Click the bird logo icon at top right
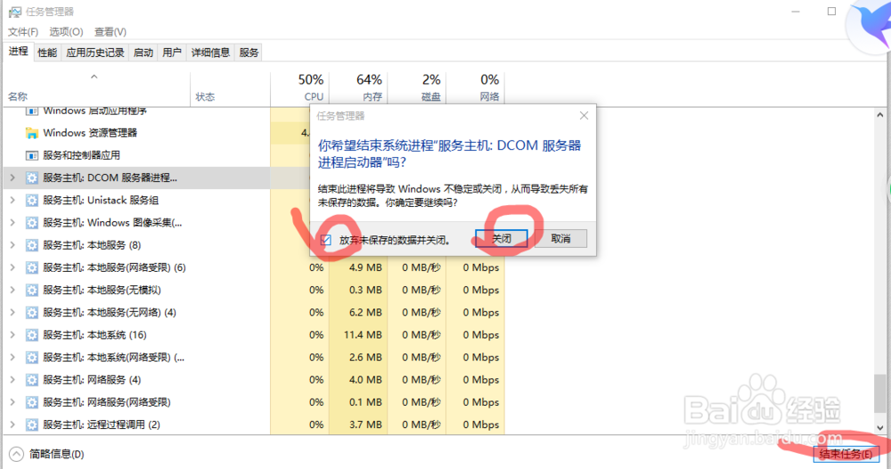This screenshot has height=469, width=891. tap(872, 24)
